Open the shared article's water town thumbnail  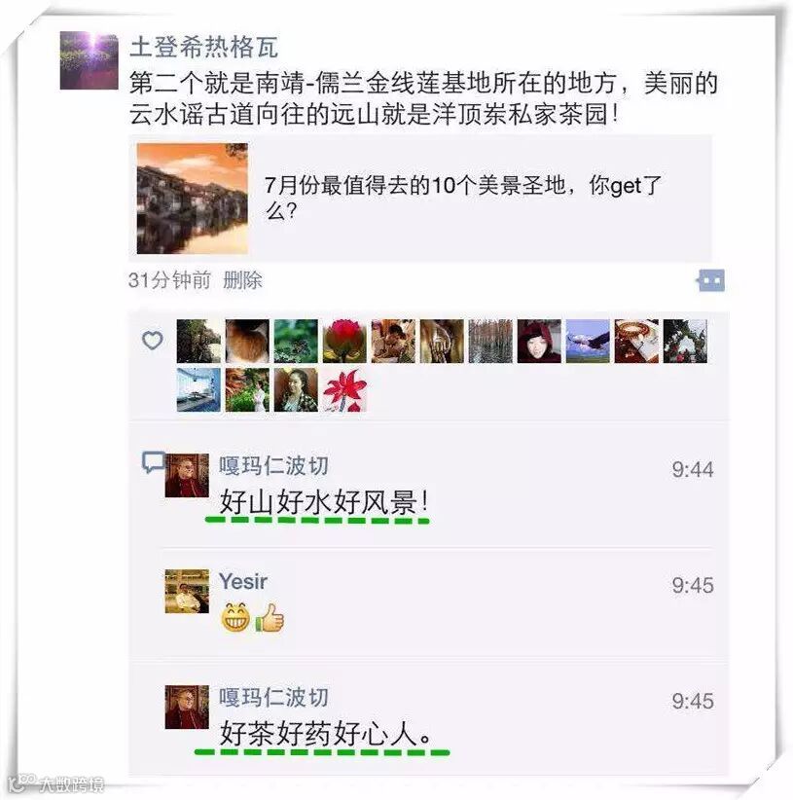pyautogui.click(x=193, y=199)
